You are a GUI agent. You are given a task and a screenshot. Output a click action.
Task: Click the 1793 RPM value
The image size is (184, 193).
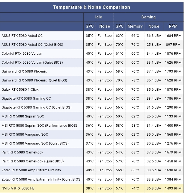click(x=173, y=71)
